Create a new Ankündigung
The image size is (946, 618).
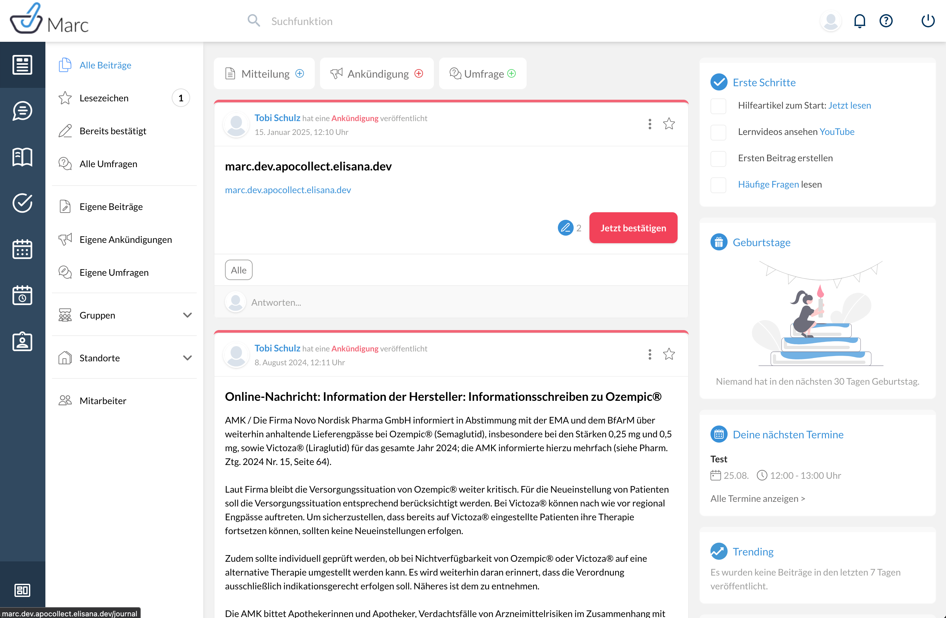point(377,74)
